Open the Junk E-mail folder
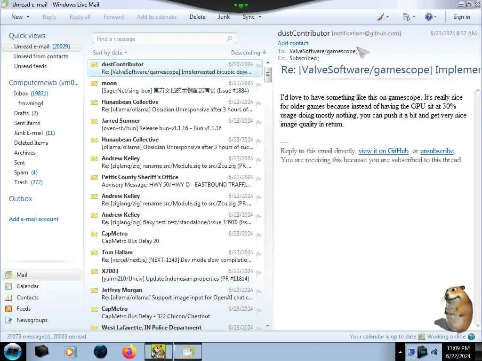 [34, 133]
